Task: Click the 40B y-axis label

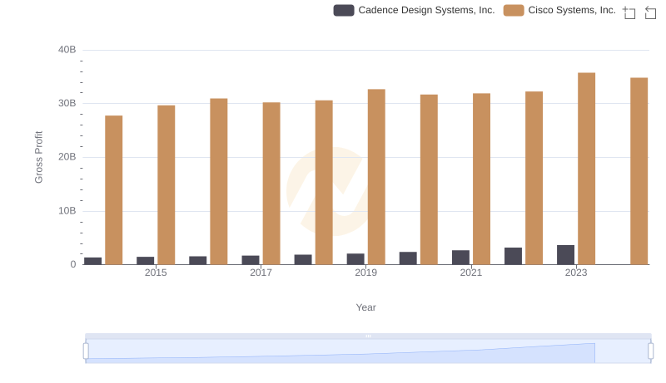Action: click(67, 50)
